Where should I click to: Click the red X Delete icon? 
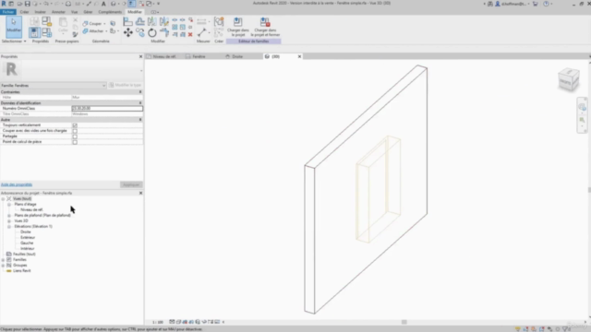click(x=190, y=34)
